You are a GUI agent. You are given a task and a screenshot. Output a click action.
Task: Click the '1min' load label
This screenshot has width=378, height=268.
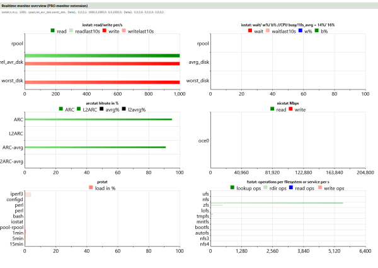(x=18, y=233)
